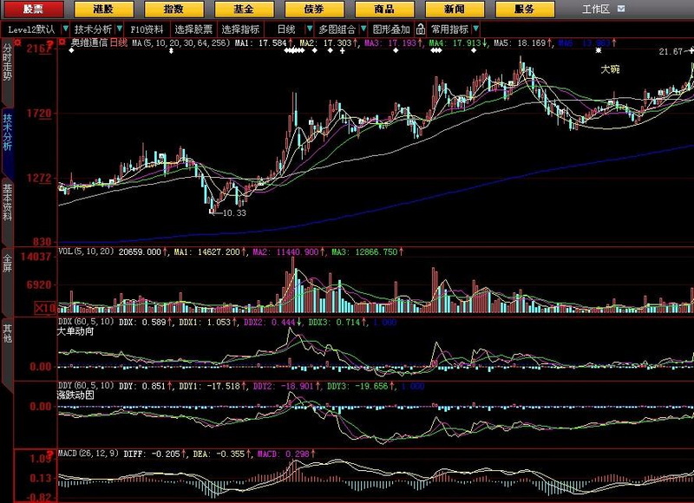The image size is (694, 503).
Task: Open the 工作区 workspace dropdown arrow
Action: click(x=620, y=10)
